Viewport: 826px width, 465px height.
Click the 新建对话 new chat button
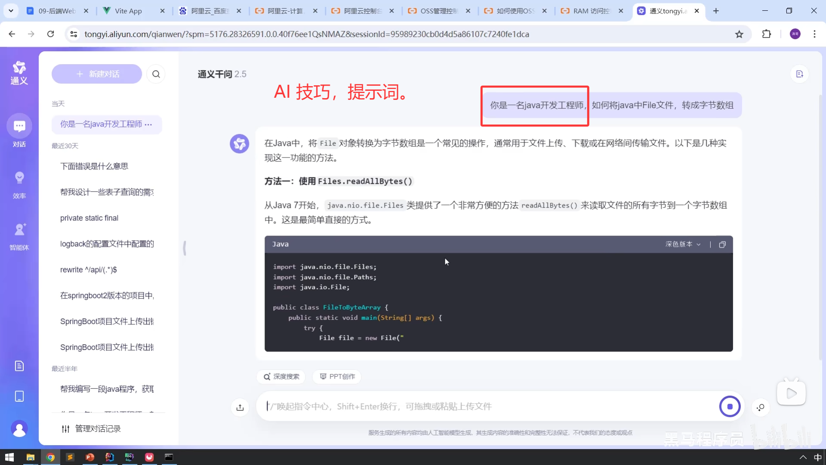(x=97, y=74)
